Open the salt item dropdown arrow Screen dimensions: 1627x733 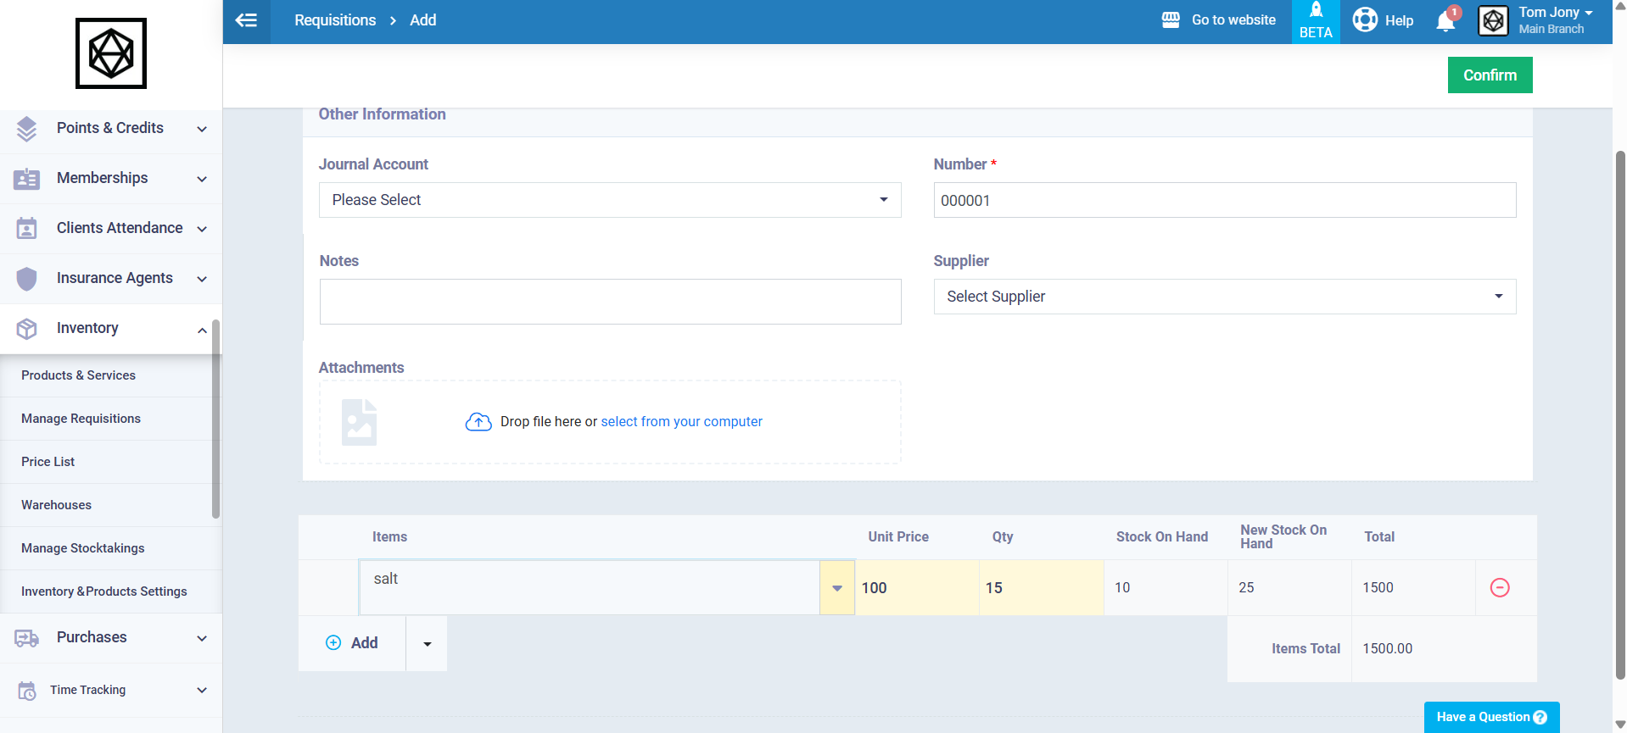(837, 588)
